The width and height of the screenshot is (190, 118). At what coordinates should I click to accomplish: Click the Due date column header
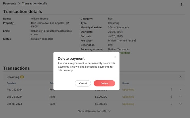11,83
